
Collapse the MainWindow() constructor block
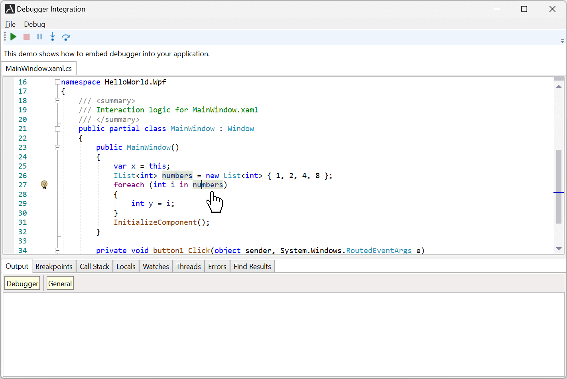click(57, 147)
